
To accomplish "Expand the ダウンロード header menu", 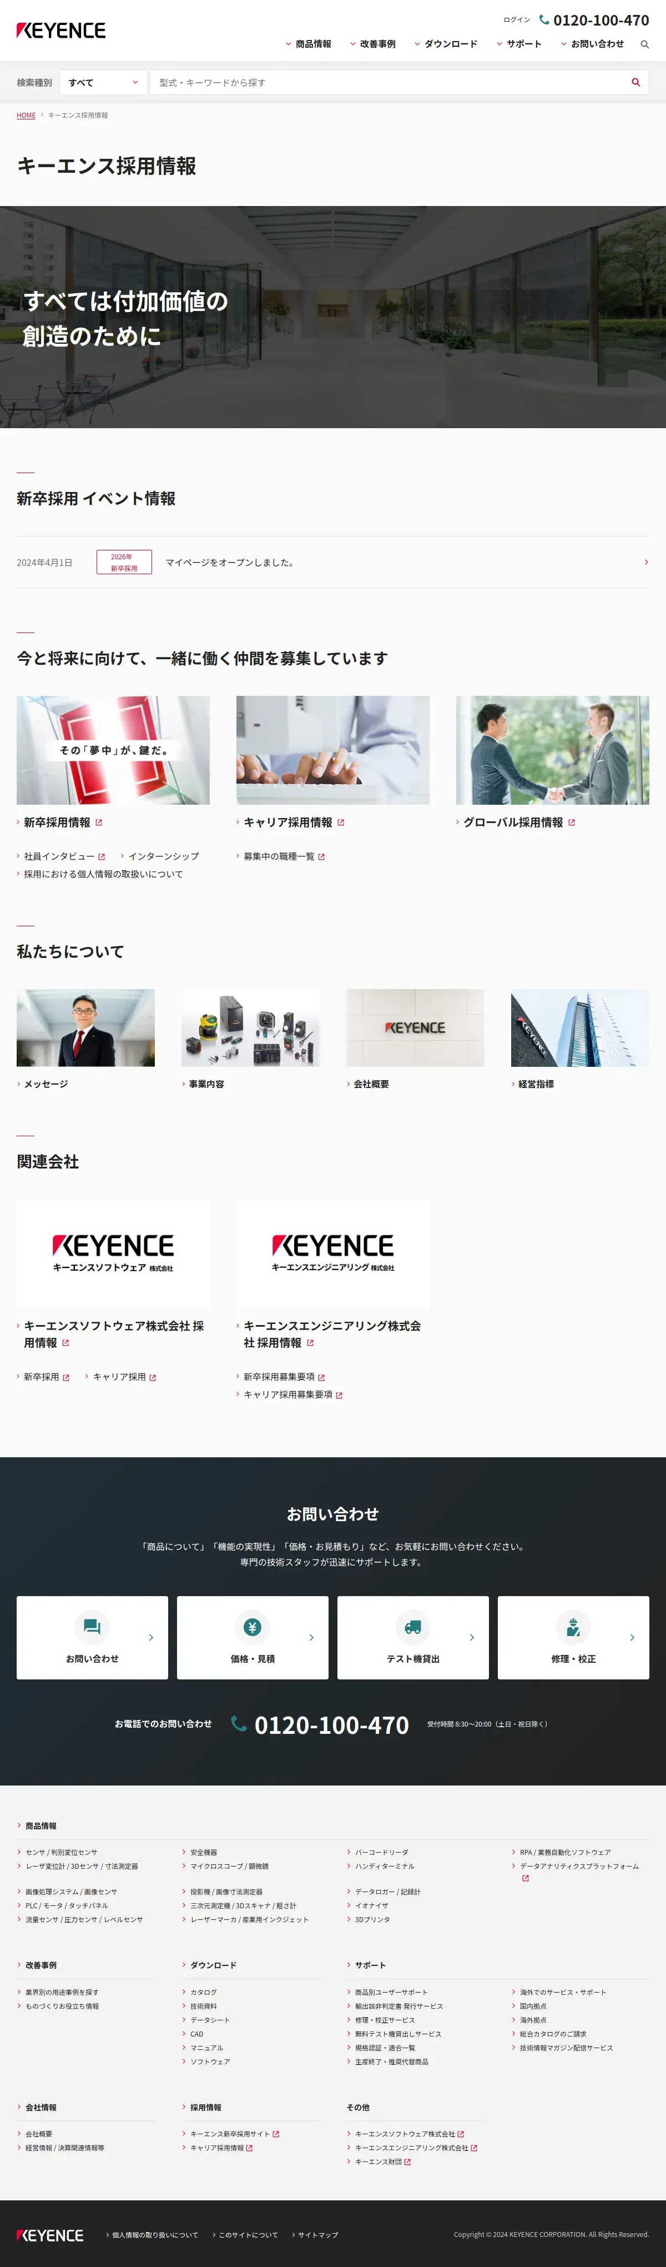I will click(x=446, y=44).
